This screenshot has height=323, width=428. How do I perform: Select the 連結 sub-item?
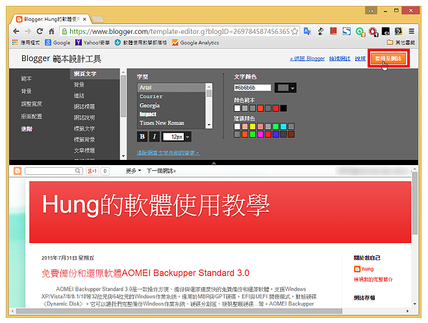pyautogui.click(x=79, y=96)
